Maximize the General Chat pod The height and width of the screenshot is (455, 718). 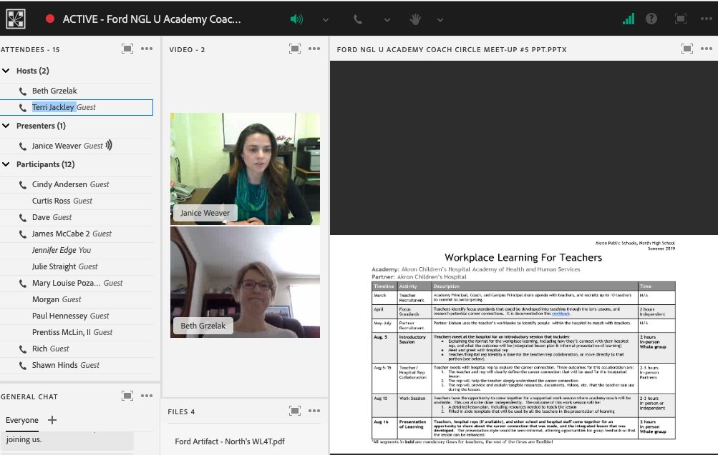click(x=127, y=396)
